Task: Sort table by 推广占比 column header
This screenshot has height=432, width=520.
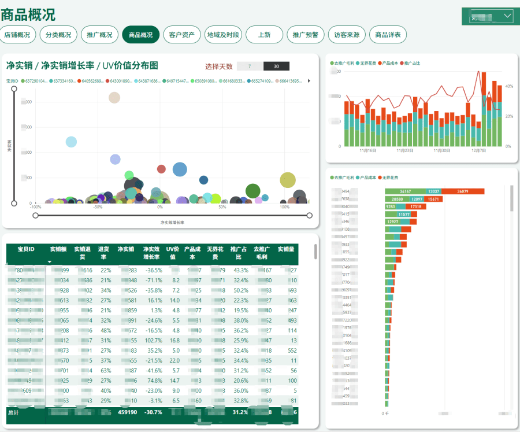Action: 239,253
